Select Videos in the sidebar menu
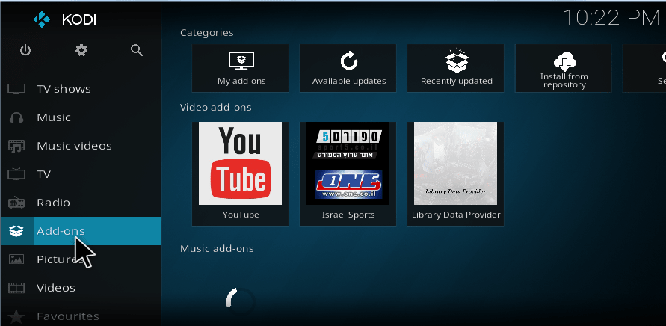 81,288
